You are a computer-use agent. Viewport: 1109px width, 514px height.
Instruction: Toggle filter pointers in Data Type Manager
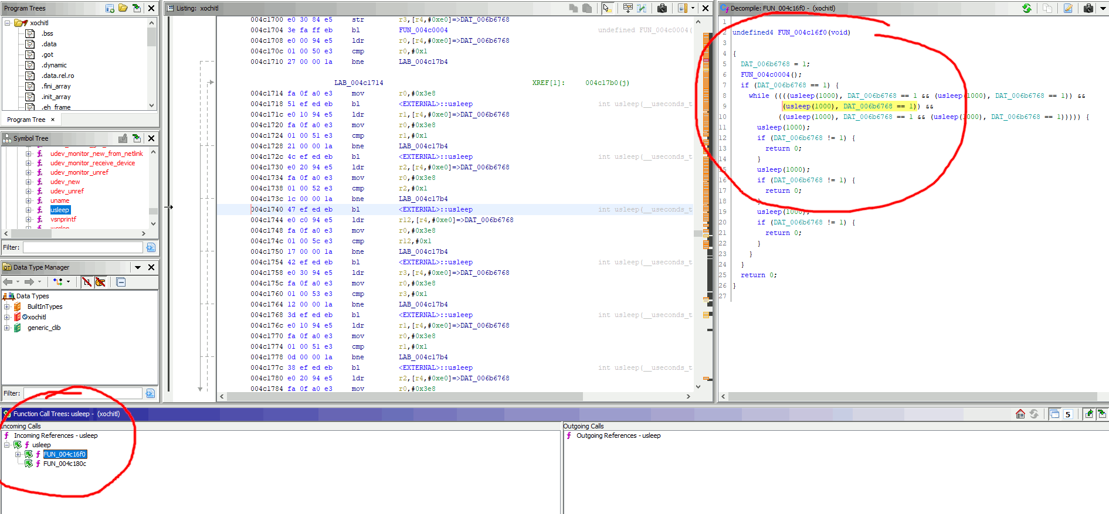coord(100,282)
